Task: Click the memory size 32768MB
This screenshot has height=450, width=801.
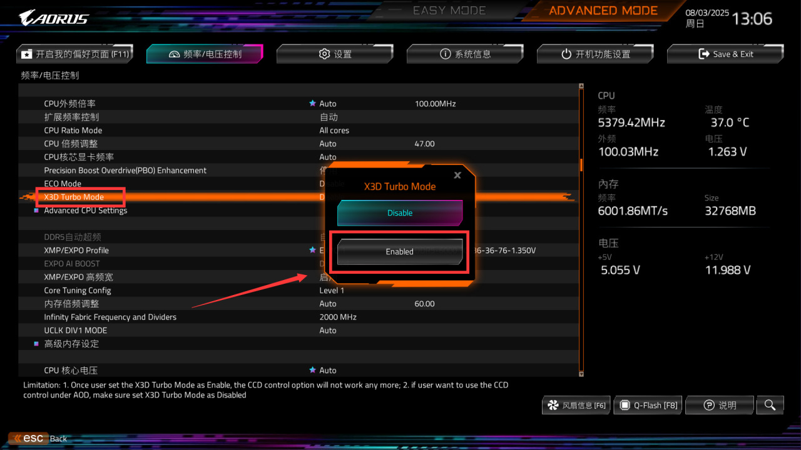Action: point(730,211)
